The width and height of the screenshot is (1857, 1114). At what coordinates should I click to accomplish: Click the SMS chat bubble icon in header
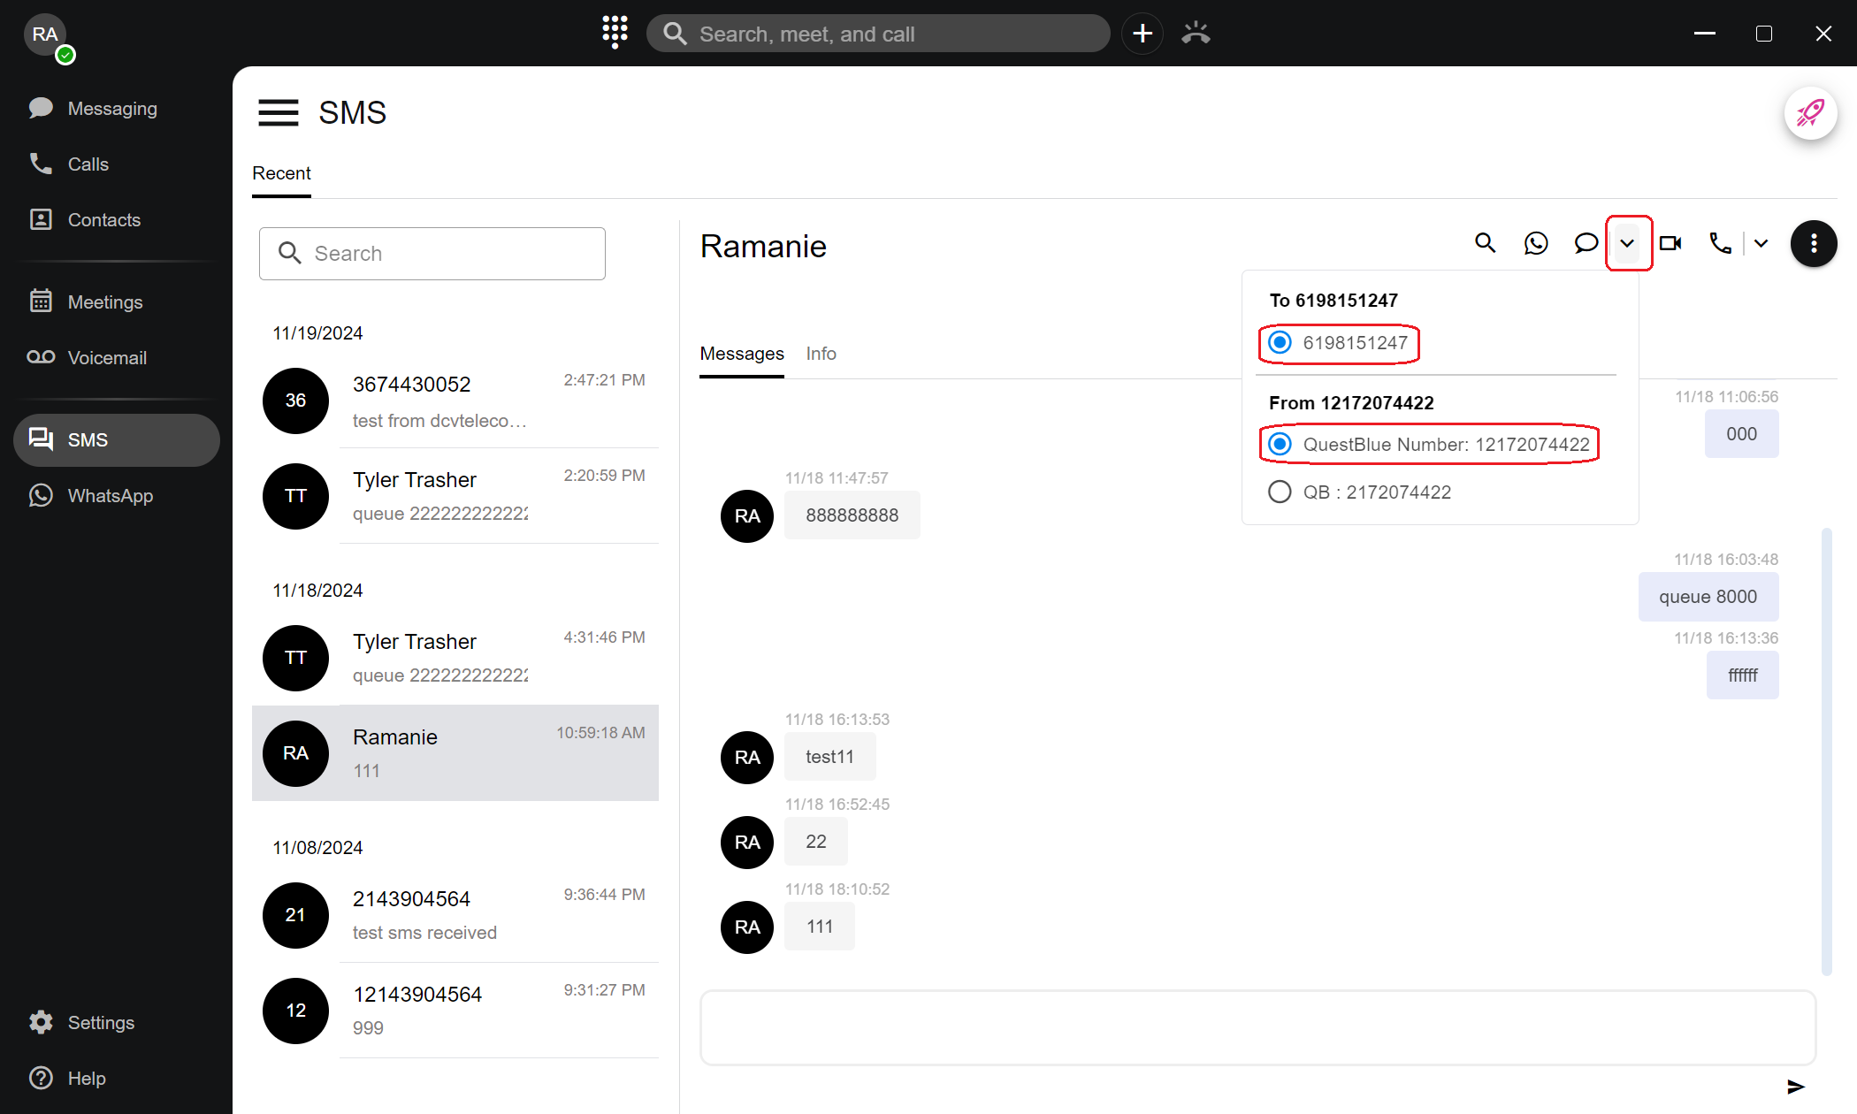[x=1586, y=243]
